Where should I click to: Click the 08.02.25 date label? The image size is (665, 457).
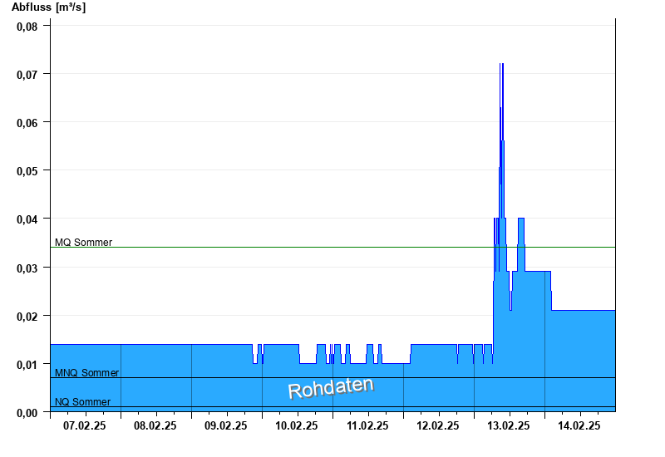(x=155, y=425)
